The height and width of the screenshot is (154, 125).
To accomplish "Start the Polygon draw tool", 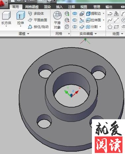I will point(110,27).
